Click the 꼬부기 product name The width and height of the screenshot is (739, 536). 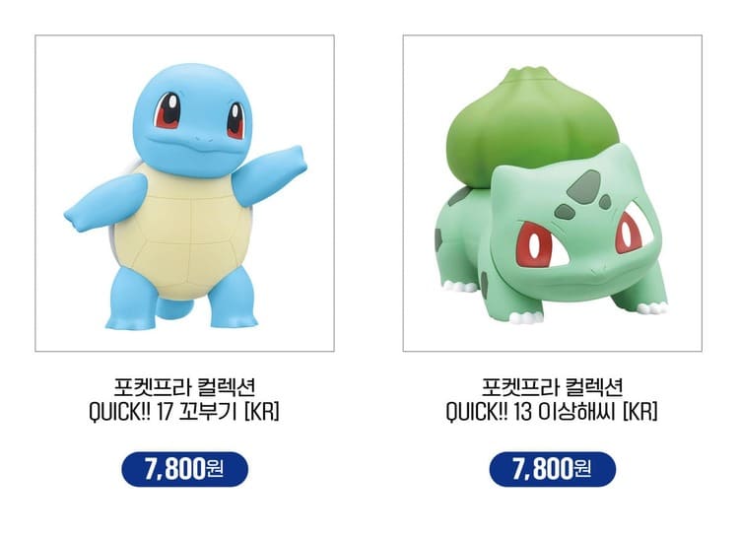208,412
